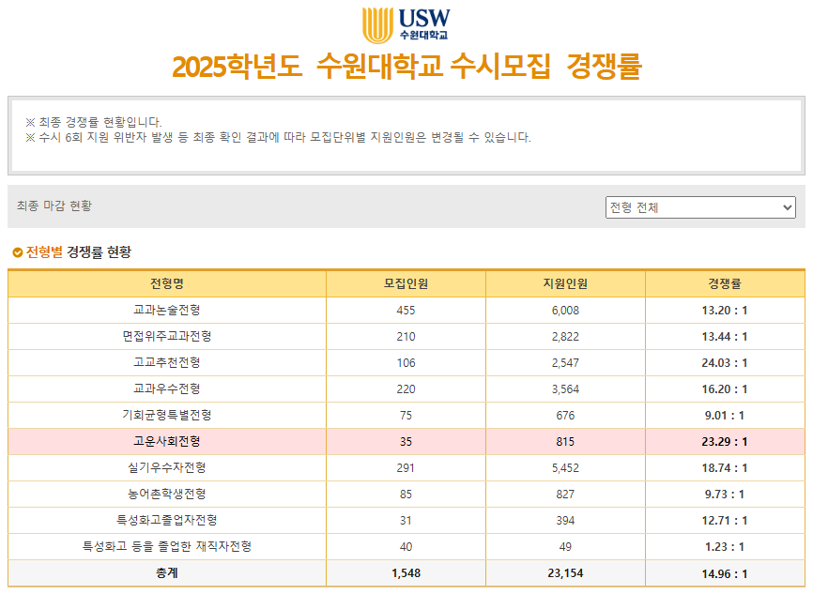The image size is (813, 594).
Task: Select the 기회균형특별전형 row name
Action: tap(167, 415)
